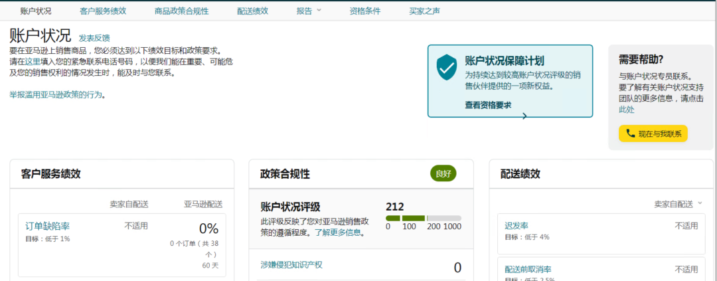
Task: Open the 迟发率 link
Action: coord(517,226)
